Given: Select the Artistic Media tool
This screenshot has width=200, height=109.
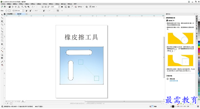Looking at the screenshot, I should (x=2, y=31).
